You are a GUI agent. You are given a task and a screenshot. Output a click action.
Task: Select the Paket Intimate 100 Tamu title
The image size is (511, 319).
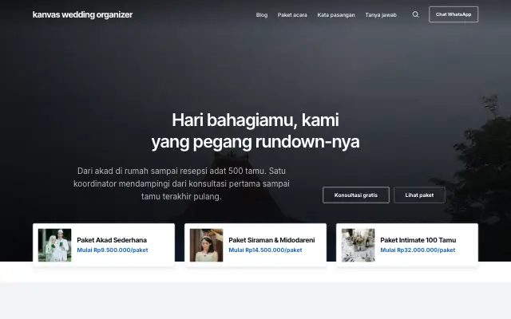tap(418, 240)
